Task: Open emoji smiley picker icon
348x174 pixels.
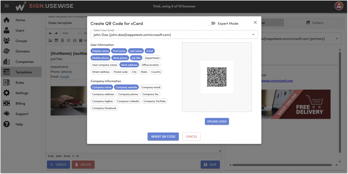Action: [69, 41]
